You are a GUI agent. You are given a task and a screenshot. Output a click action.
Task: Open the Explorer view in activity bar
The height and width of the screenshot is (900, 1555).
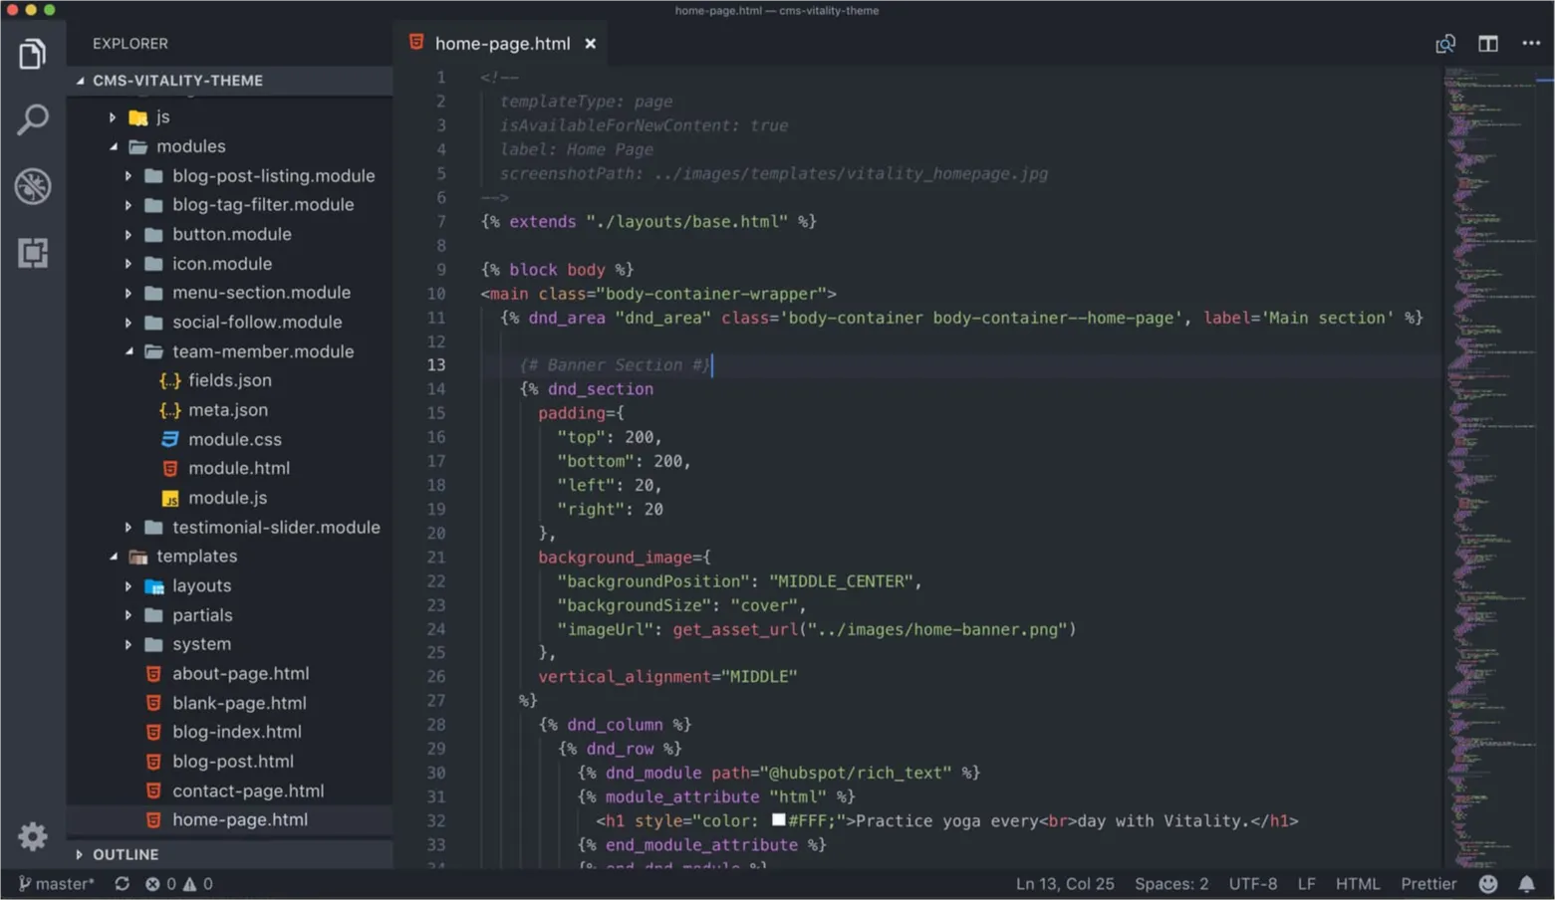tap(32, 54)
